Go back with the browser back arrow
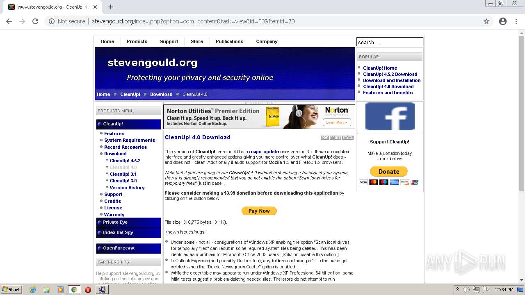Screen dimensions: 525x295 9,21
